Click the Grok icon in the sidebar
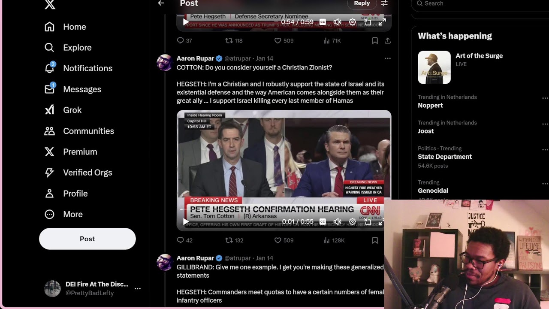This screenshot has height=309, width=549. 50,110
